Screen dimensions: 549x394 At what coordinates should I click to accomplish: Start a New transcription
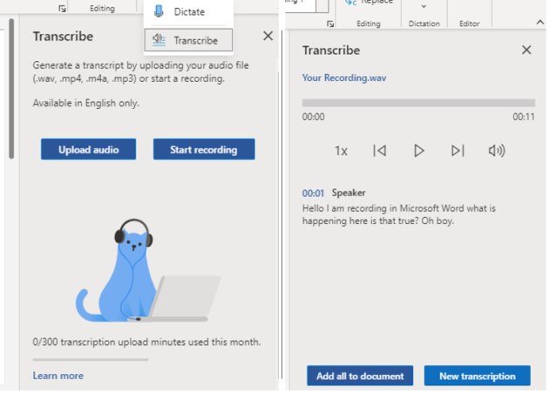pyautogui.click(x=478, y=376)
